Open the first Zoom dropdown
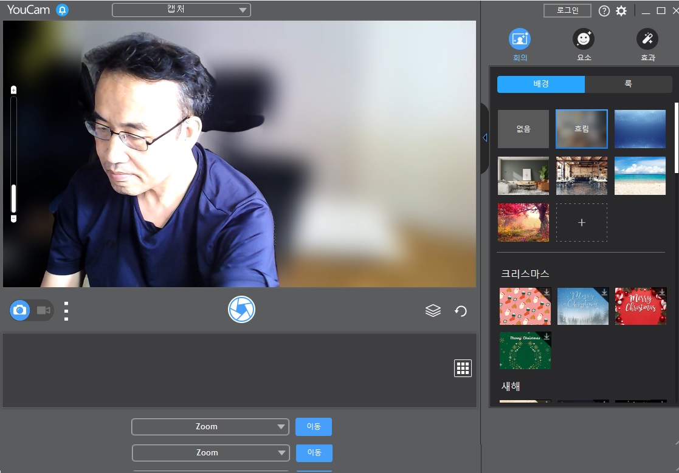Image resolution: width=679 pixels, height=473 pixels. 210,427
